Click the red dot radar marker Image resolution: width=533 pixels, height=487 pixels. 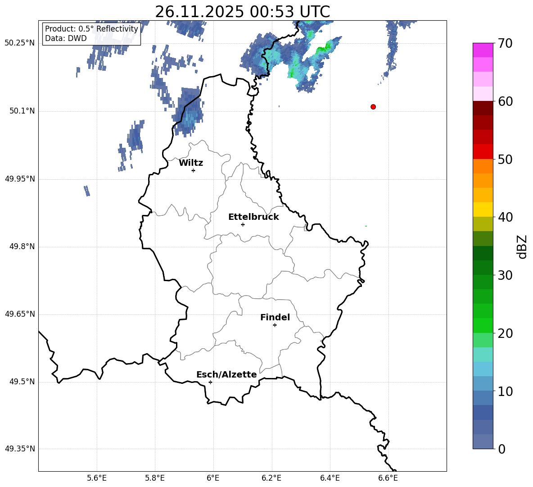point(373,107)
